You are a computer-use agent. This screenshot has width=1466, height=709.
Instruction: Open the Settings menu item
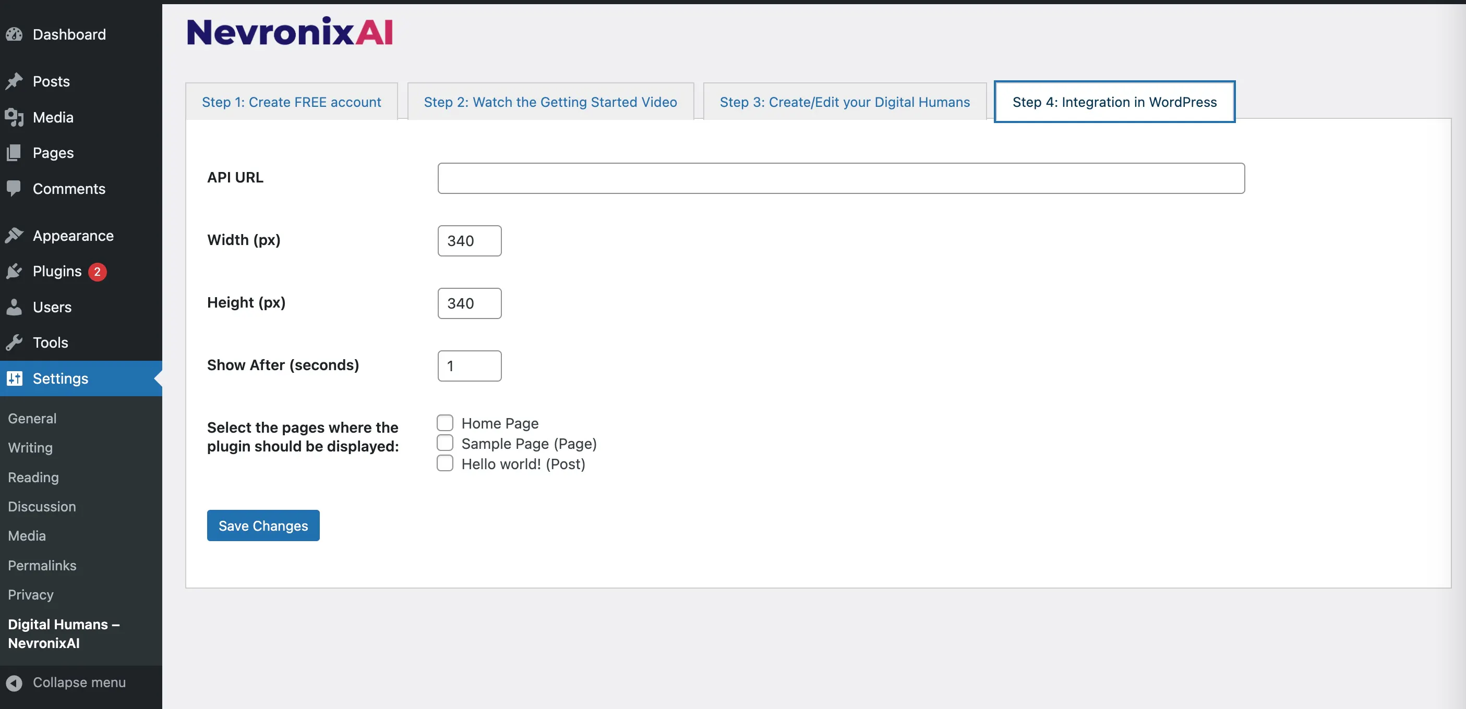[x=81, y=378]
